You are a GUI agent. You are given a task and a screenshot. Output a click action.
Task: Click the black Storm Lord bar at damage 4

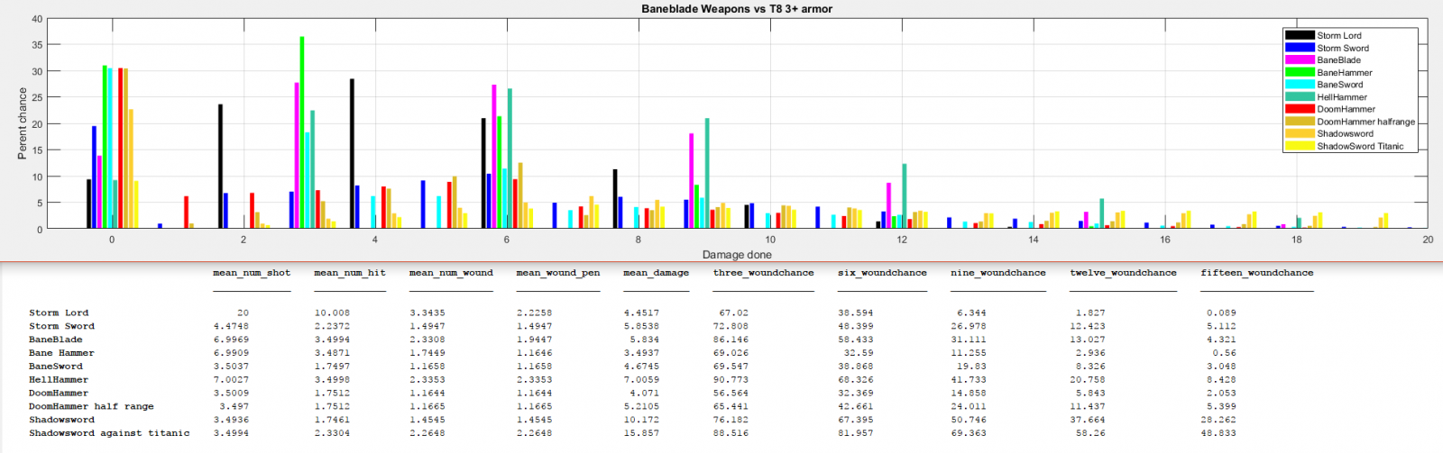(352, 153)
